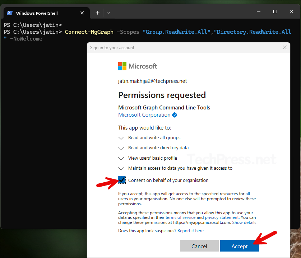Click the Show details link
This screenshot has width=301, height=258.
pos(244,222)
